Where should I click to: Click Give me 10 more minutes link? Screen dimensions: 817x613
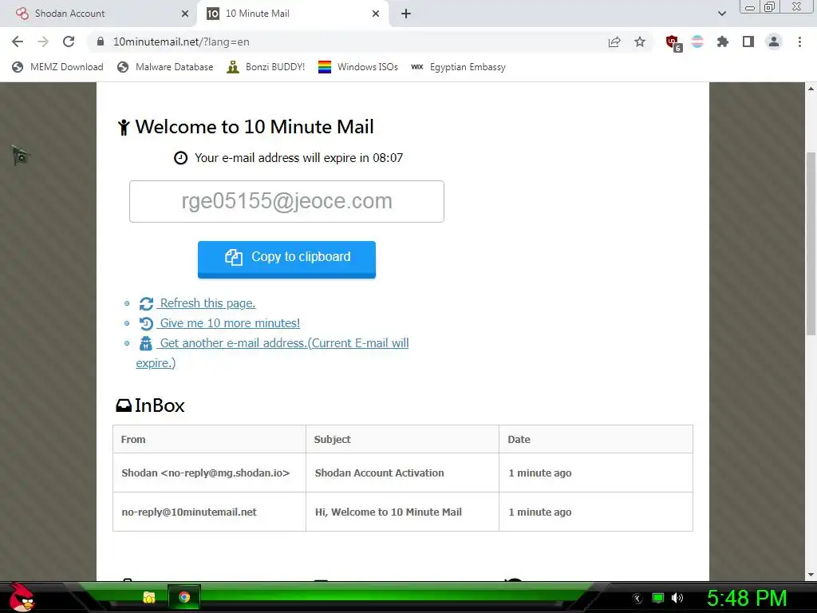[230, 323]
